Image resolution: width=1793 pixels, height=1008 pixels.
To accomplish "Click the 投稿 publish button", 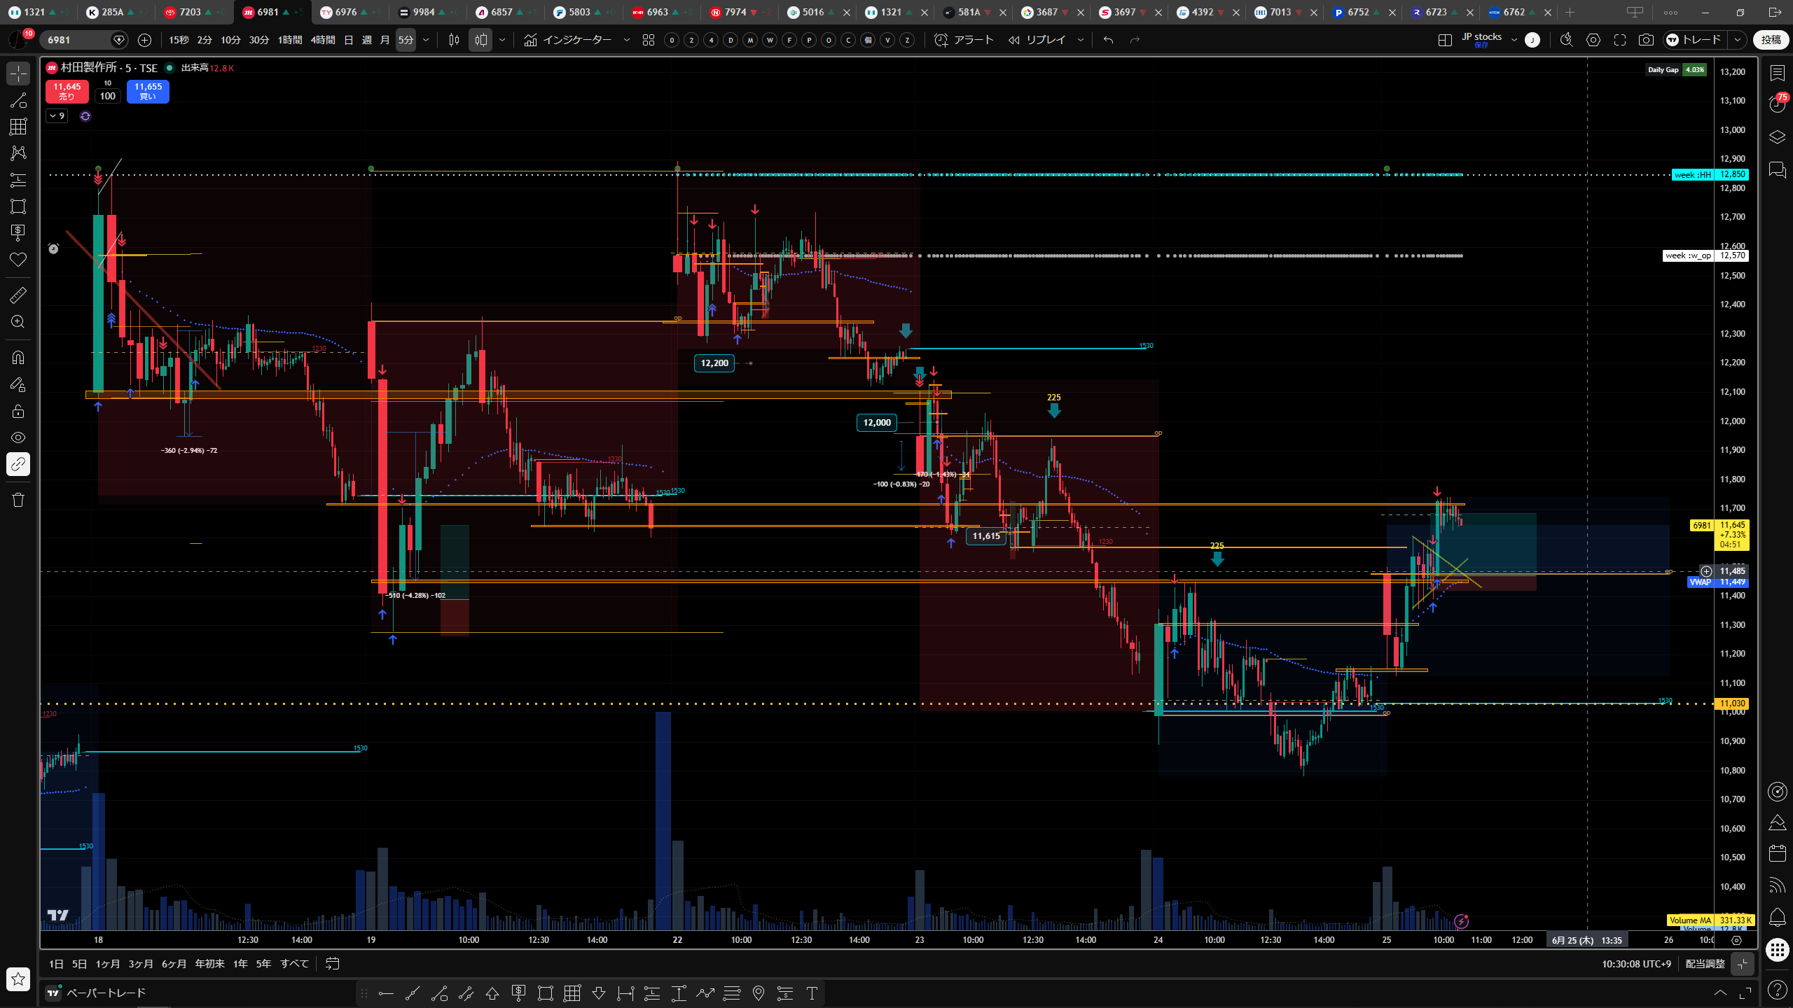I will tap(1771, 40).
